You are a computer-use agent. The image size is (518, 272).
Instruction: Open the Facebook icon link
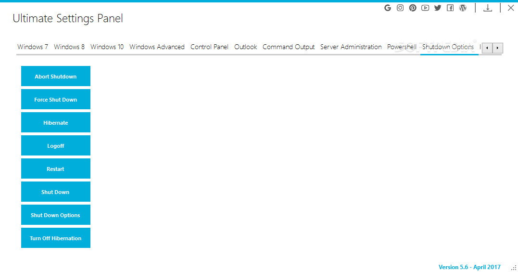450,8
